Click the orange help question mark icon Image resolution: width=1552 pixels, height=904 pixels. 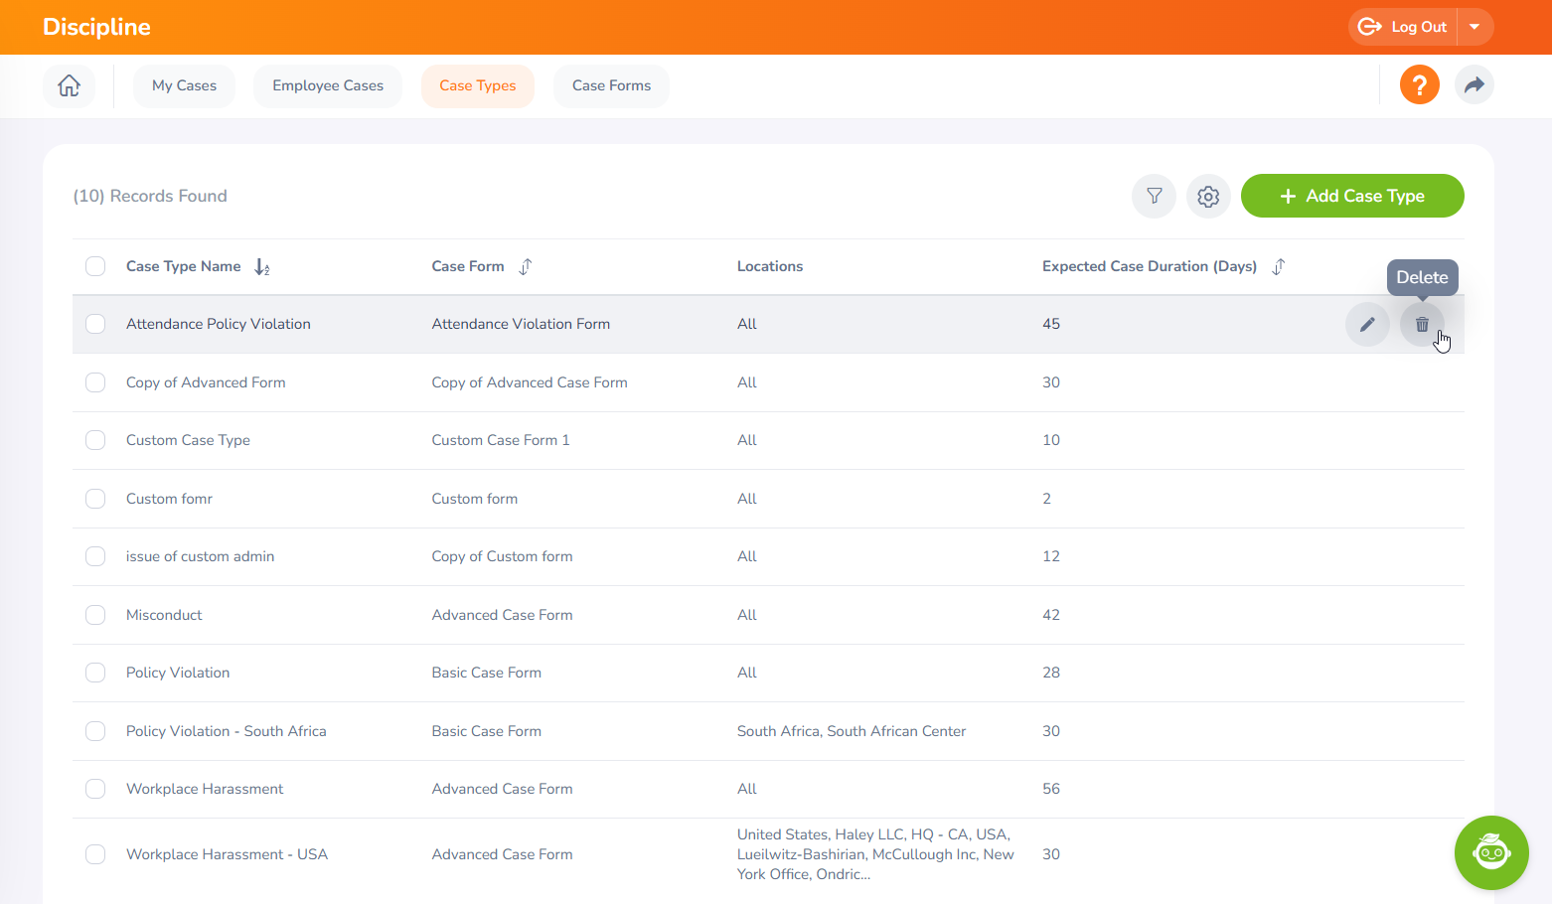(1419, 85)
